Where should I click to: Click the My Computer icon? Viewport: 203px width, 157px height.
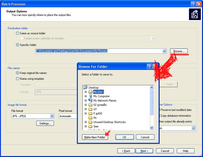click(90, 96)
